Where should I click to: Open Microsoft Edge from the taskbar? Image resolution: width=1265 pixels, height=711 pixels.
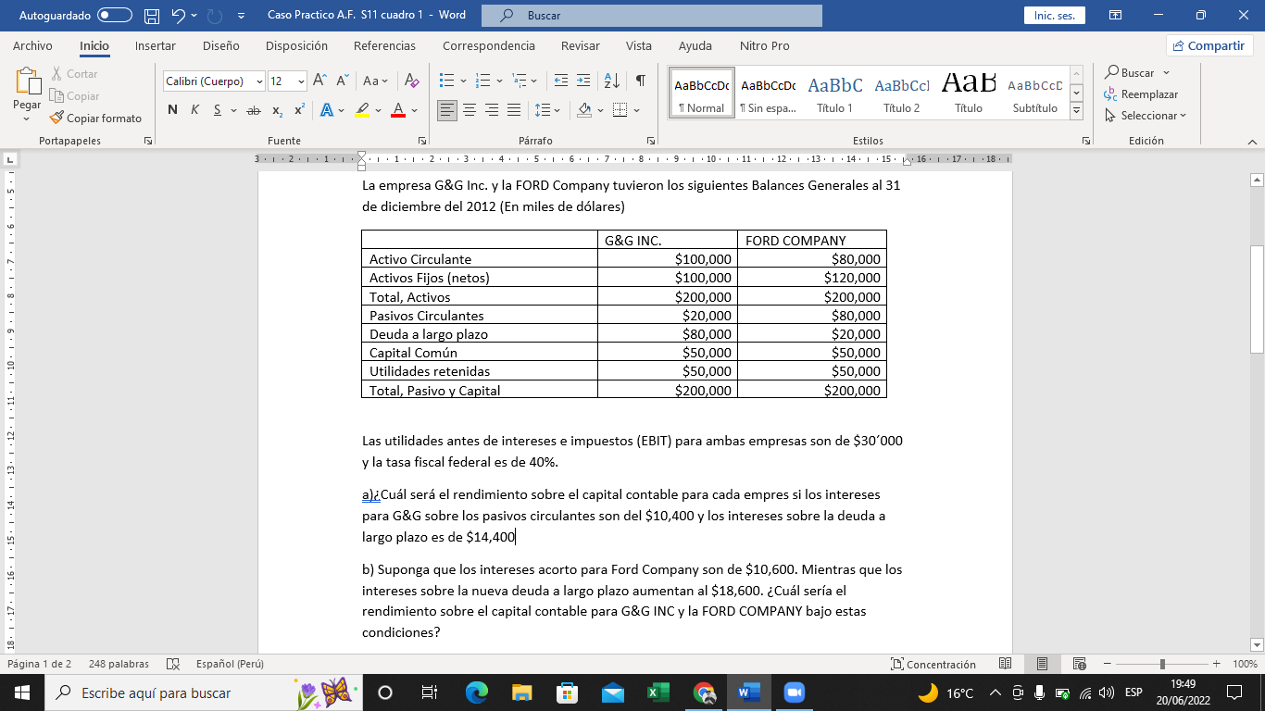[477, 692]
